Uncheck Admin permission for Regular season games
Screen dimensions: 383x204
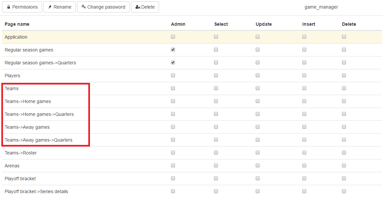pyautogui.click(x=173, y=50)
